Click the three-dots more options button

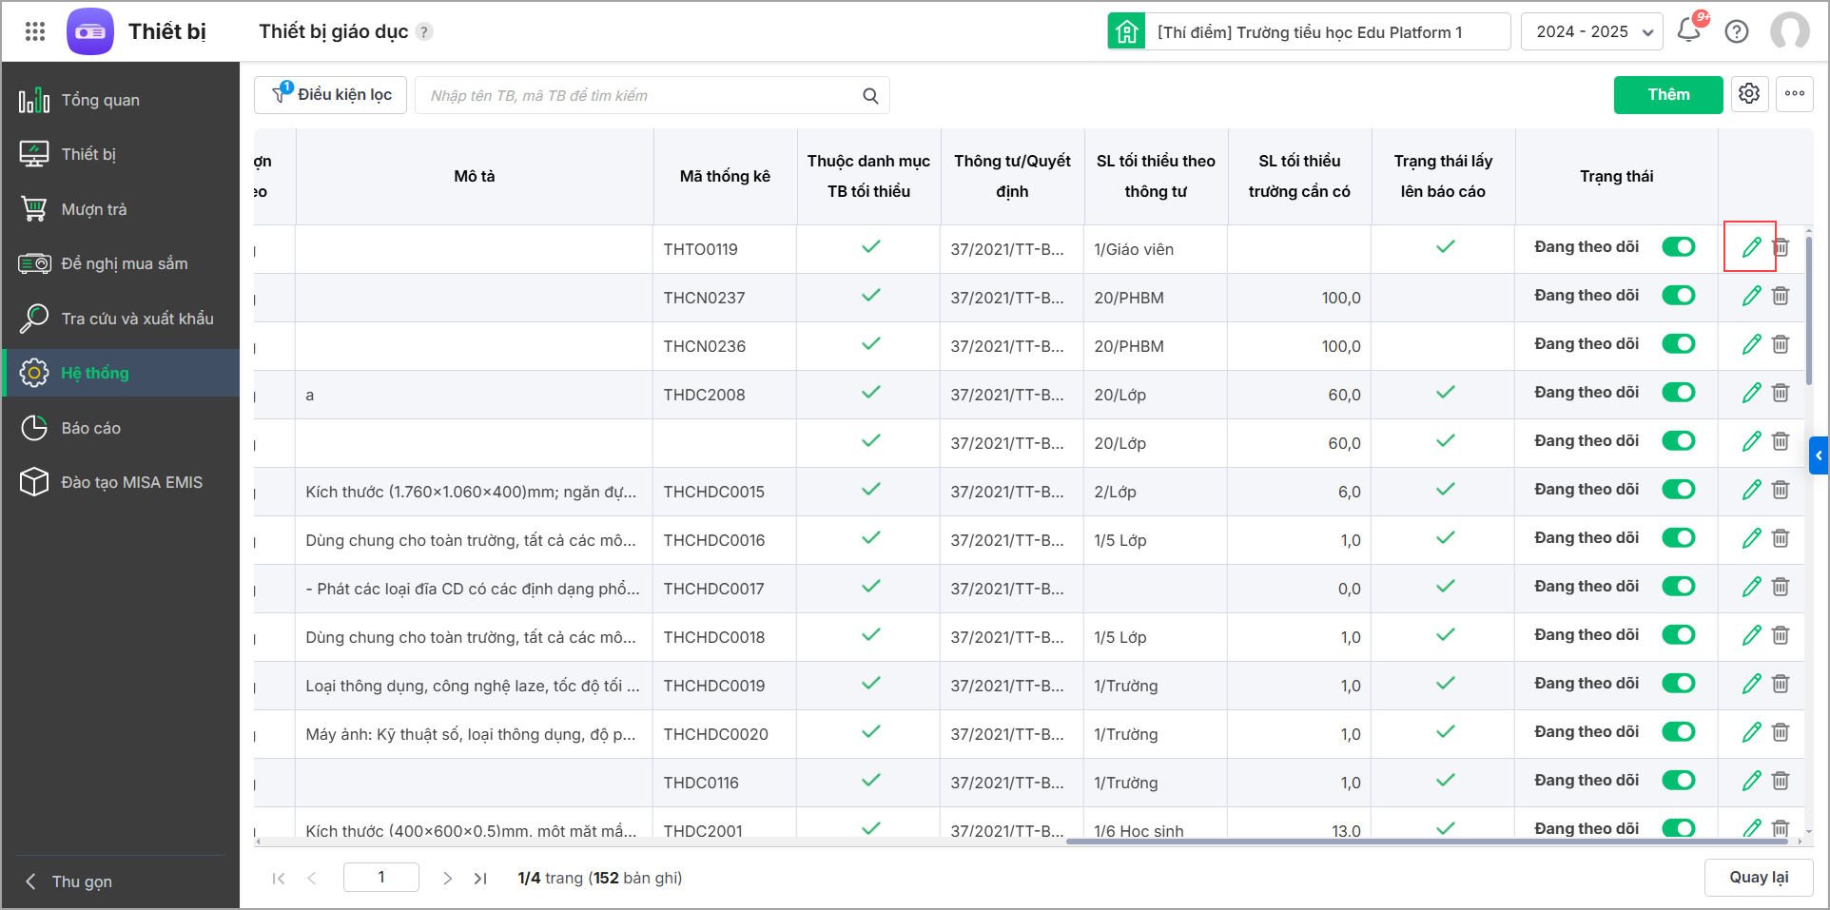click(x=1795, y=94)
